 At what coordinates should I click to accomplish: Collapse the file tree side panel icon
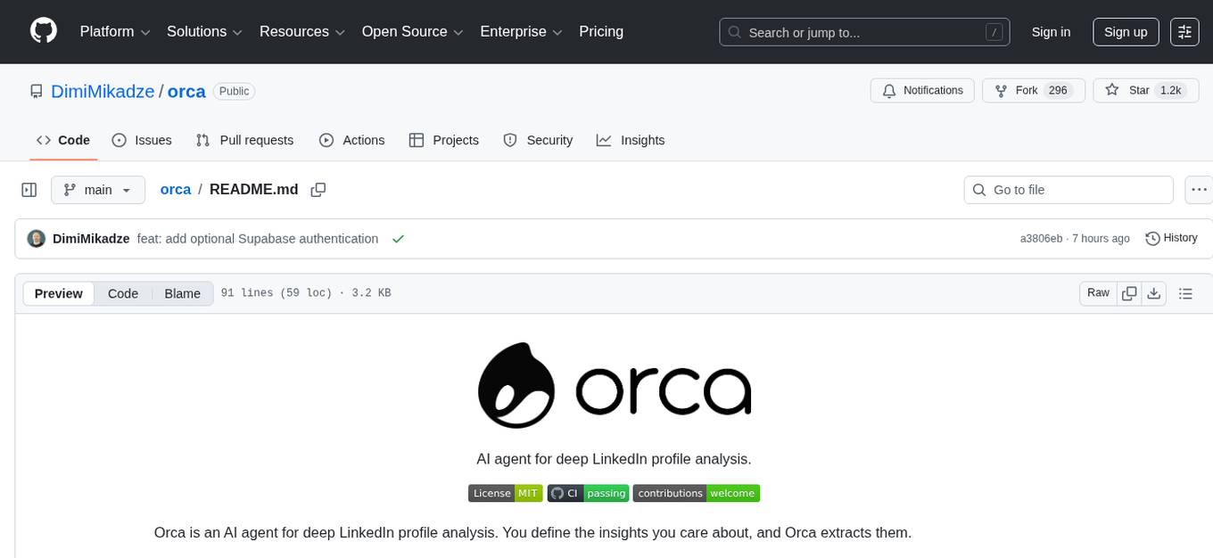tap(29, 189)
